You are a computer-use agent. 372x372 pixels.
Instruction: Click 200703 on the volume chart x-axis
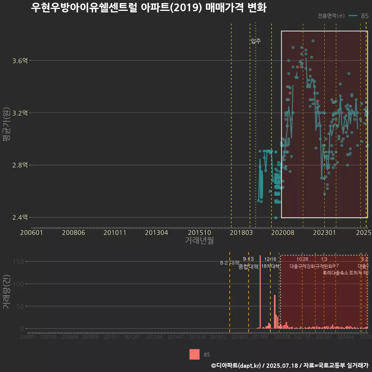pos(48,337)
